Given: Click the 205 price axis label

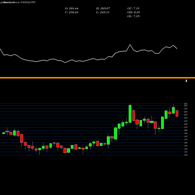Looking at the screenshot, I should coord(186,130).
